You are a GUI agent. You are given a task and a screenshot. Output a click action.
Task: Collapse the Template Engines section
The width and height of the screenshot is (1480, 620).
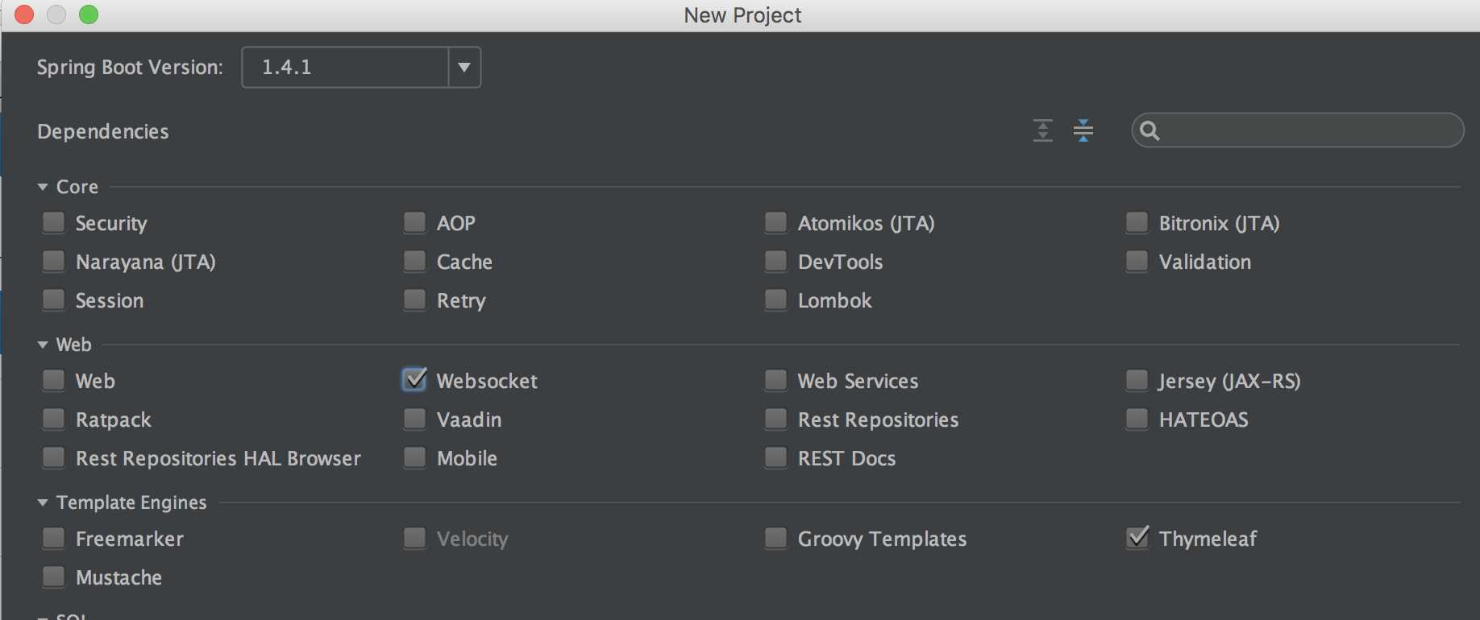[43, 502]
